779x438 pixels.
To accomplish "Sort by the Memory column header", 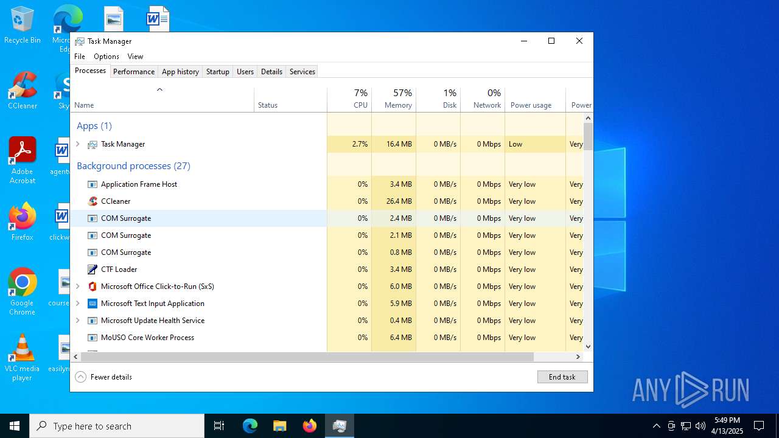I will (x=394, y=100).
